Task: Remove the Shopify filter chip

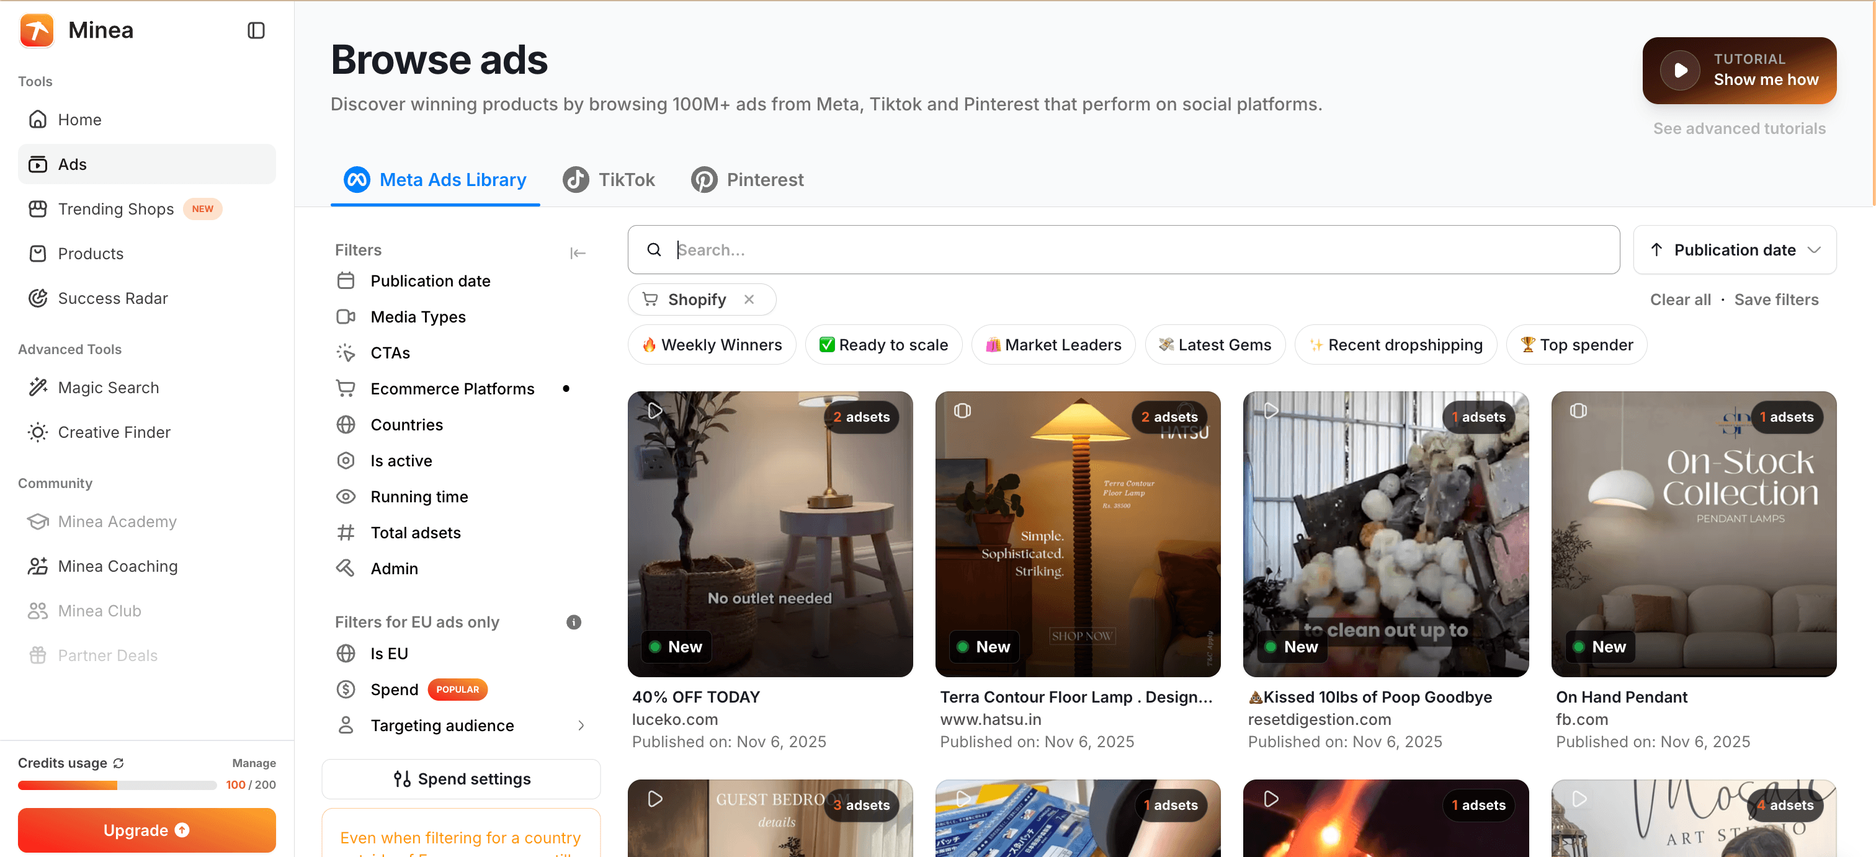Action: coord(749,300)
